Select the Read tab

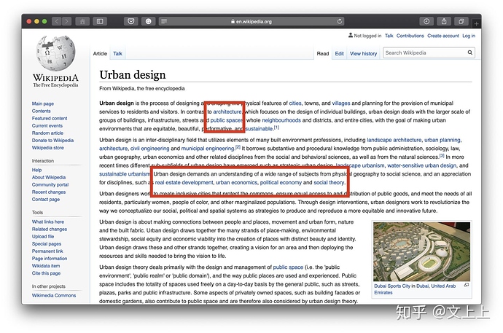[323, 53]
